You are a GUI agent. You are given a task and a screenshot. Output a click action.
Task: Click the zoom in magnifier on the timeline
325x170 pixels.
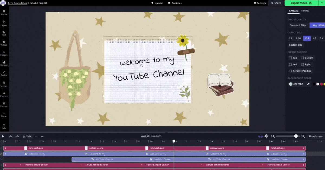coord(303,136)
